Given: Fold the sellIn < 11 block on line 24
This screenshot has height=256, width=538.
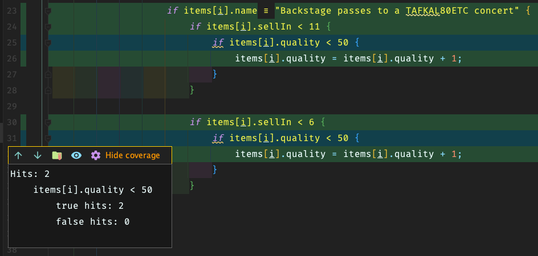Looking at the screenshot, I should (x=48, y=27).
